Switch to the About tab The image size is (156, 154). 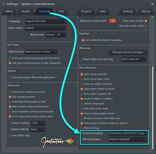pyautogui.click(x=146, y=11)
